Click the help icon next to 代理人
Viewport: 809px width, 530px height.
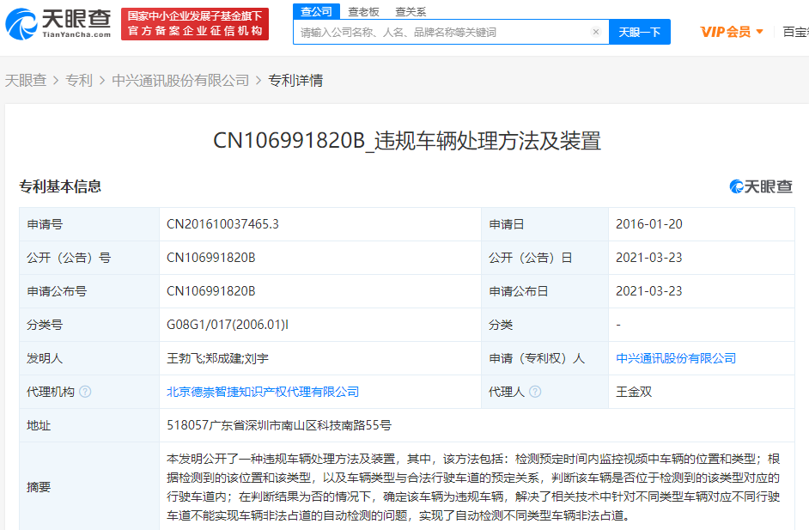tap(536, 392)
